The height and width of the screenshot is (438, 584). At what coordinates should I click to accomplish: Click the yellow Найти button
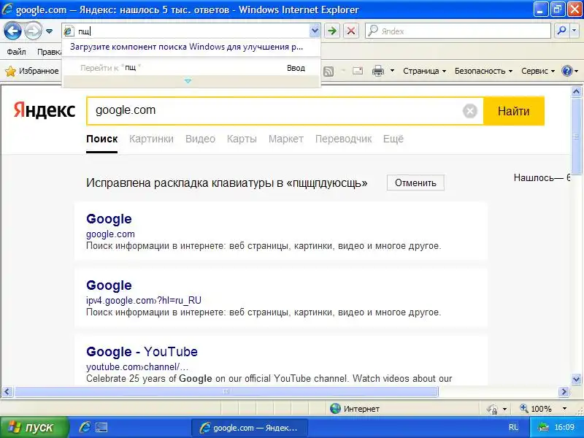pos(514,111)
